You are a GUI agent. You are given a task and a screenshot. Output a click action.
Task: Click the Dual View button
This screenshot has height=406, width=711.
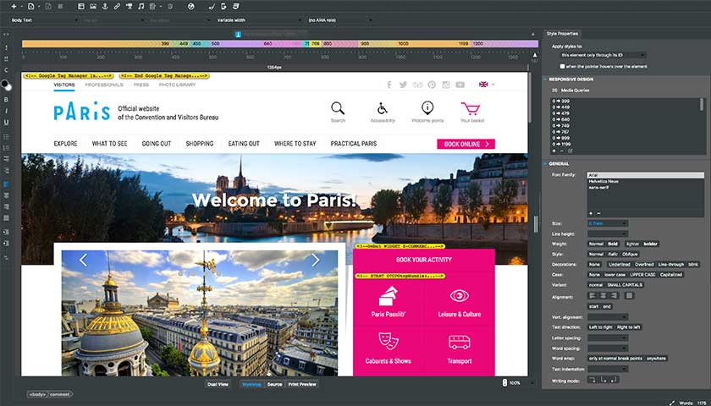click(x=218, y=384)
